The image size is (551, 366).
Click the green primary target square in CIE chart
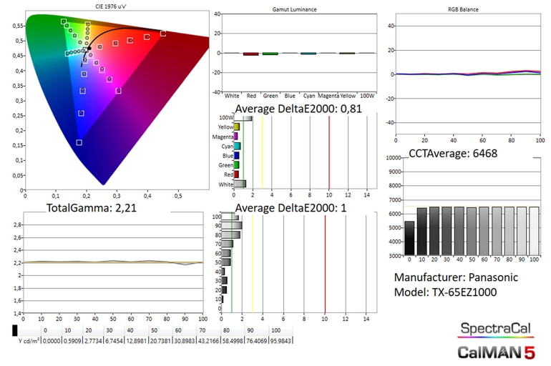pos(64,21)
